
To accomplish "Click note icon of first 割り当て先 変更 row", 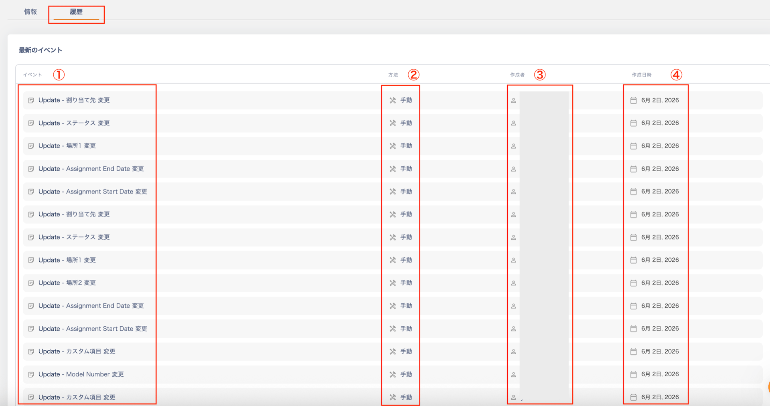I will coord(31,100).
